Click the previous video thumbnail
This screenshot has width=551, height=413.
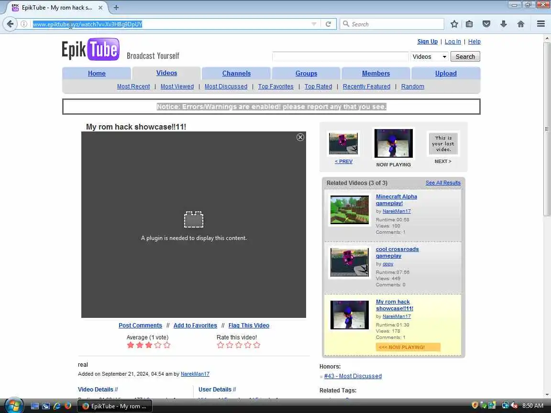point(343,143)
